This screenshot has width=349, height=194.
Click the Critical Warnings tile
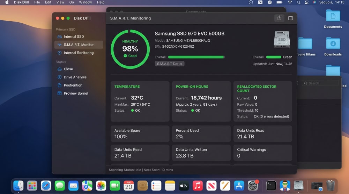pyautogui.click(x=263, y=153)
